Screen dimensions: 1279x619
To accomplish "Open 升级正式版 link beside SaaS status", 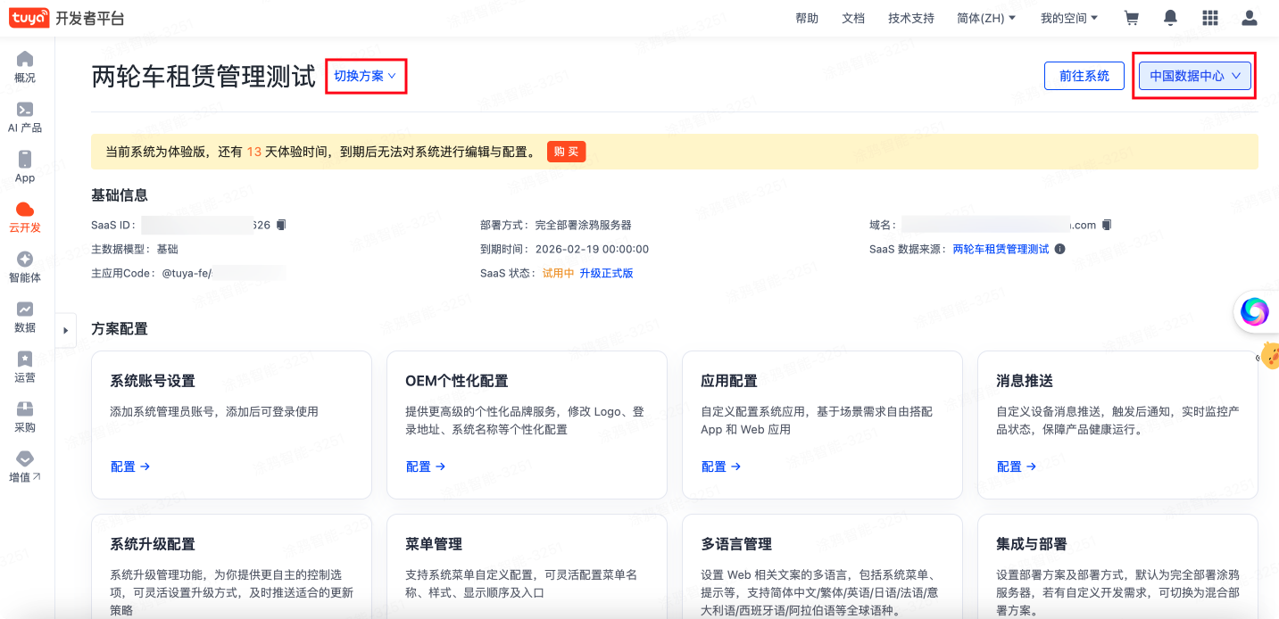I will (x=605, y=273).
